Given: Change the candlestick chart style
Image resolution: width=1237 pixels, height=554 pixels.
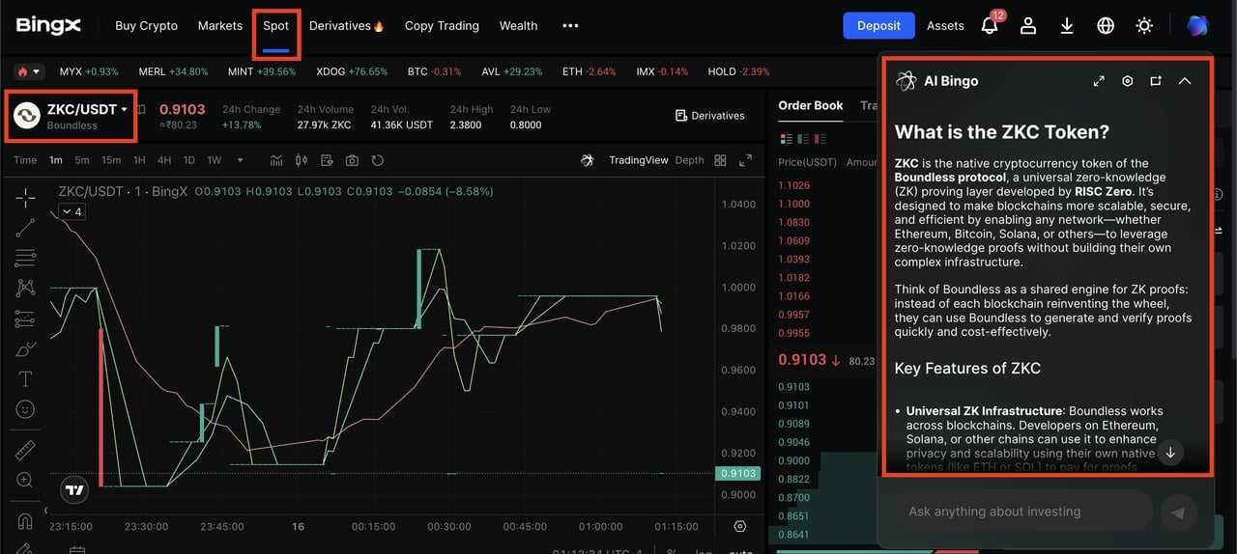Looking at the screenshot, I should click(x=302, y=160).
